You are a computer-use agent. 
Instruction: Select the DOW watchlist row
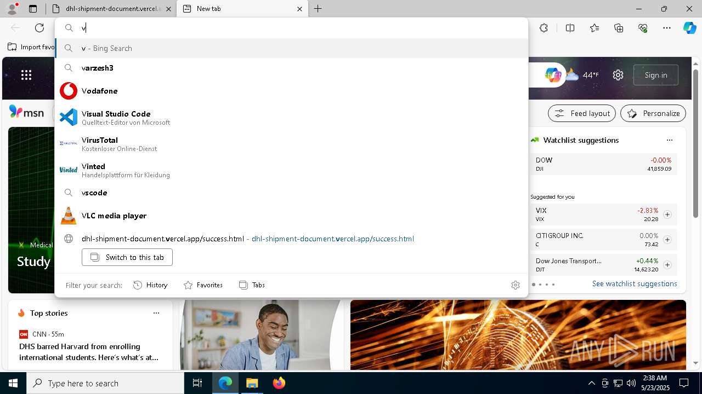coord(603,164)
